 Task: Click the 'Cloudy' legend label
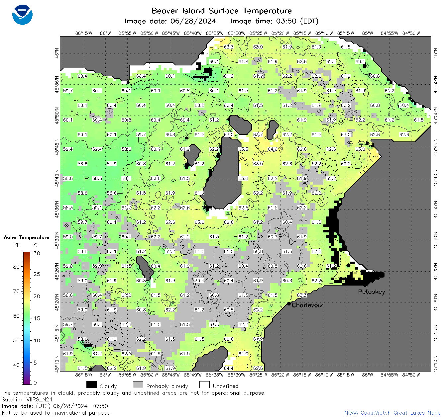[108, 386]
